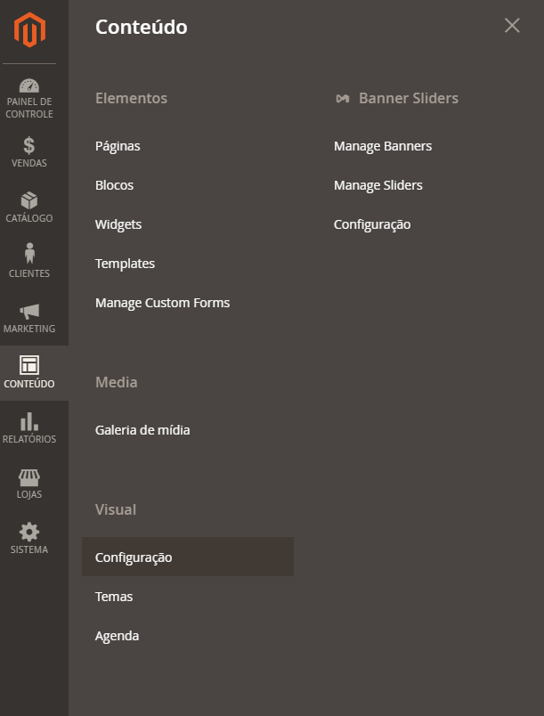This screenshot has width=544, height=716.
Task: Open the Painel de Controle dashboard icon
Action: tap(29, 85)
